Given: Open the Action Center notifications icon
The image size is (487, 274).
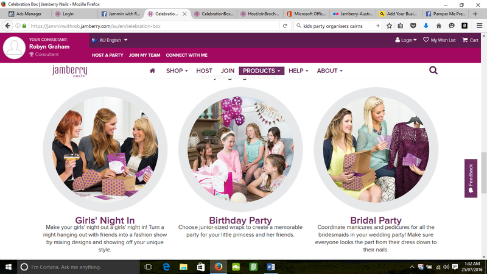Looking at the screenshot, I should [x=455, y=267].
